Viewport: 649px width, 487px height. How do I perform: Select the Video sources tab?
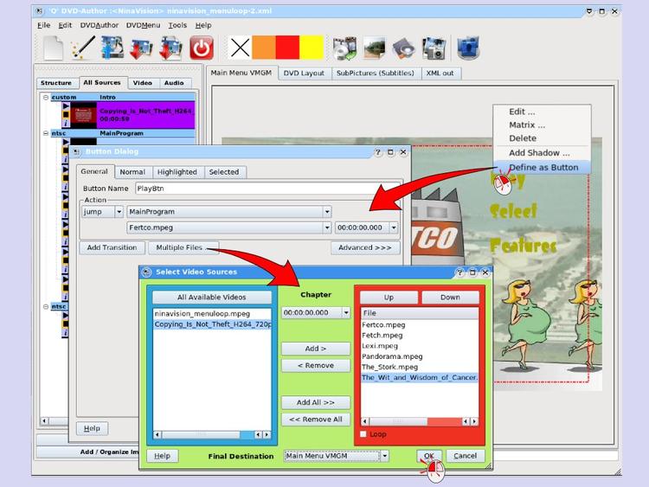(143, 83)
